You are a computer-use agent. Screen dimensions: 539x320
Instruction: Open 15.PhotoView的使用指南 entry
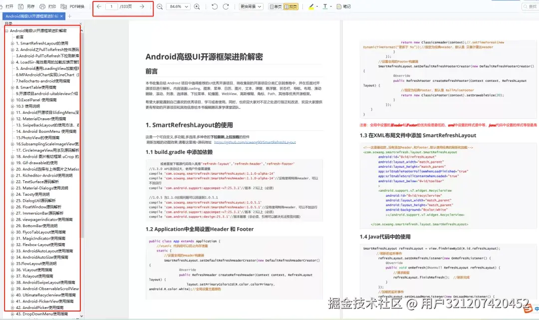pyautogui.click(x=37, y=137)
